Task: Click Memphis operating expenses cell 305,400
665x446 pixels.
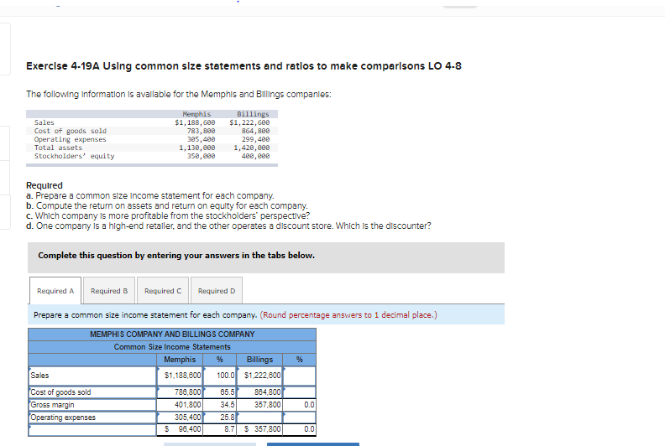Action: [180, 417]
